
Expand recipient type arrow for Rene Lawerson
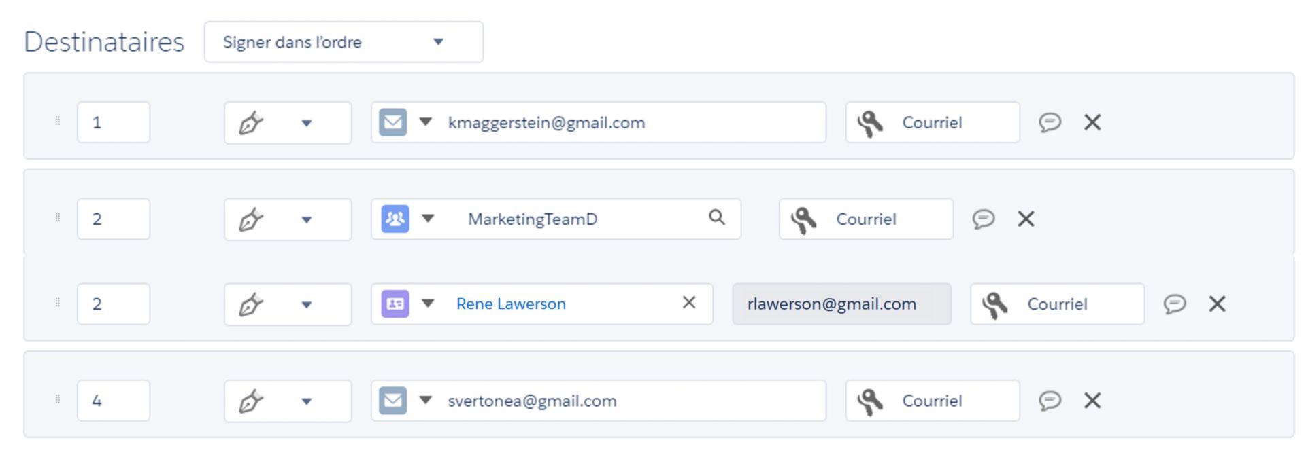428,304
